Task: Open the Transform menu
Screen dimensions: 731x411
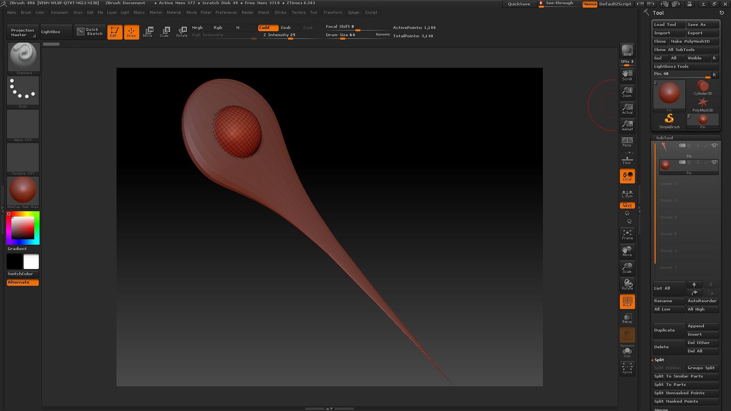Action: point(333,13)
